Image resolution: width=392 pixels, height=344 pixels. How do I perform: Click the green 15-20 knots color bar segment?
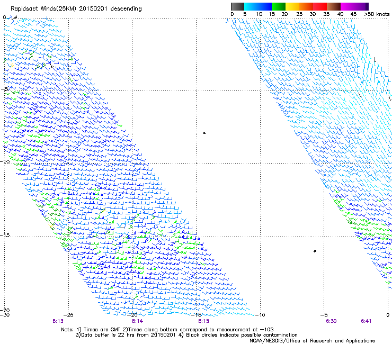(279, 6)
